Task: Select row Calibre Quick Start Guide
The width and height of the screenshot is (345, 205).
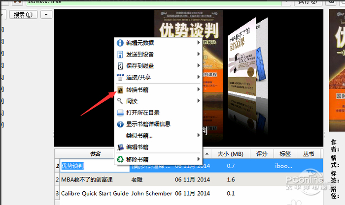Action: click(191, 193)
